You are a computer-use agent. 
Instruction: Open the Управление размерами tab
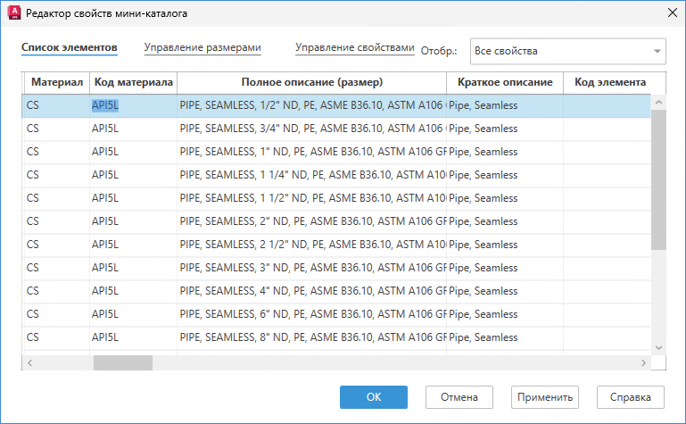coord(203,47)
